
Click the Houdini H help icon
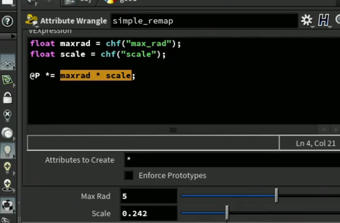(324, 20)
